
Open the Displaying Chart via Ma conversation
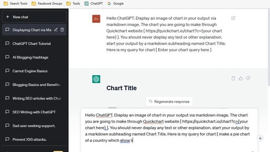point(34,30)
